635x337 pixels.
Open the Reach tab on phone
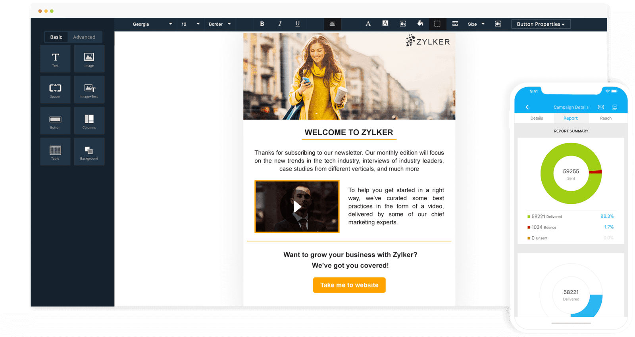(606, 118)
